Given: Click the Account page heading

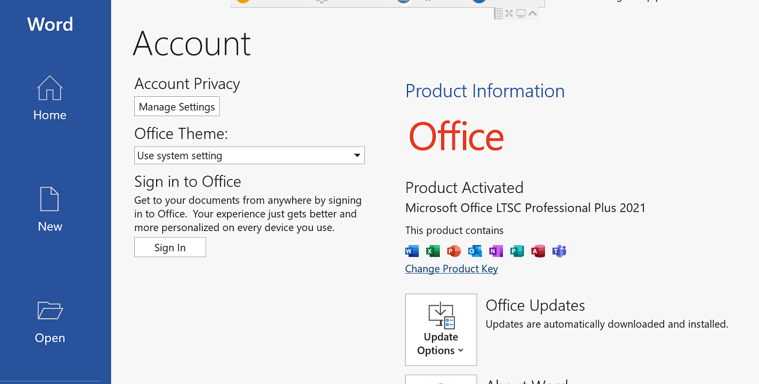Looking at the screenshot, I should click(x=192, y=44).
